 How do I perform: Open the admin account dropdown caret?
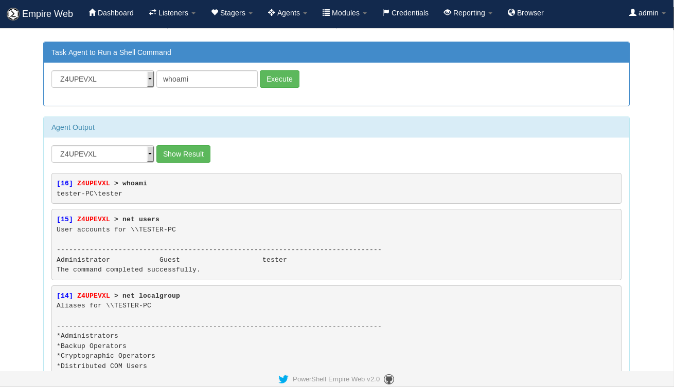coord(664,13)
